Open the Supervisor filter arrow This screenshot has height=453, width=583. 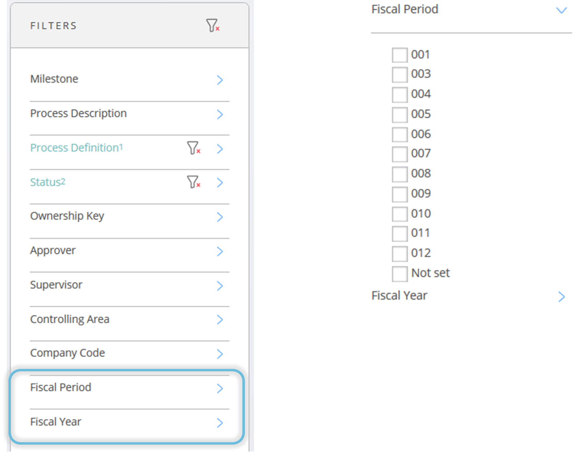pos(220,286)
